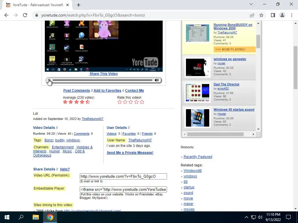Reload the YoreTude page

pyautogui.click(x=25, y=15)
